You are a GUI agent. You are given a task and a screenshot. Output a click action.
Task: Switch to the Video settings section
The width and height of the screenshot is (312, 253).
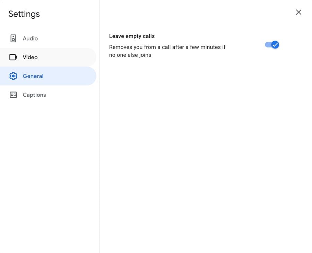click(x=31, y=57)
